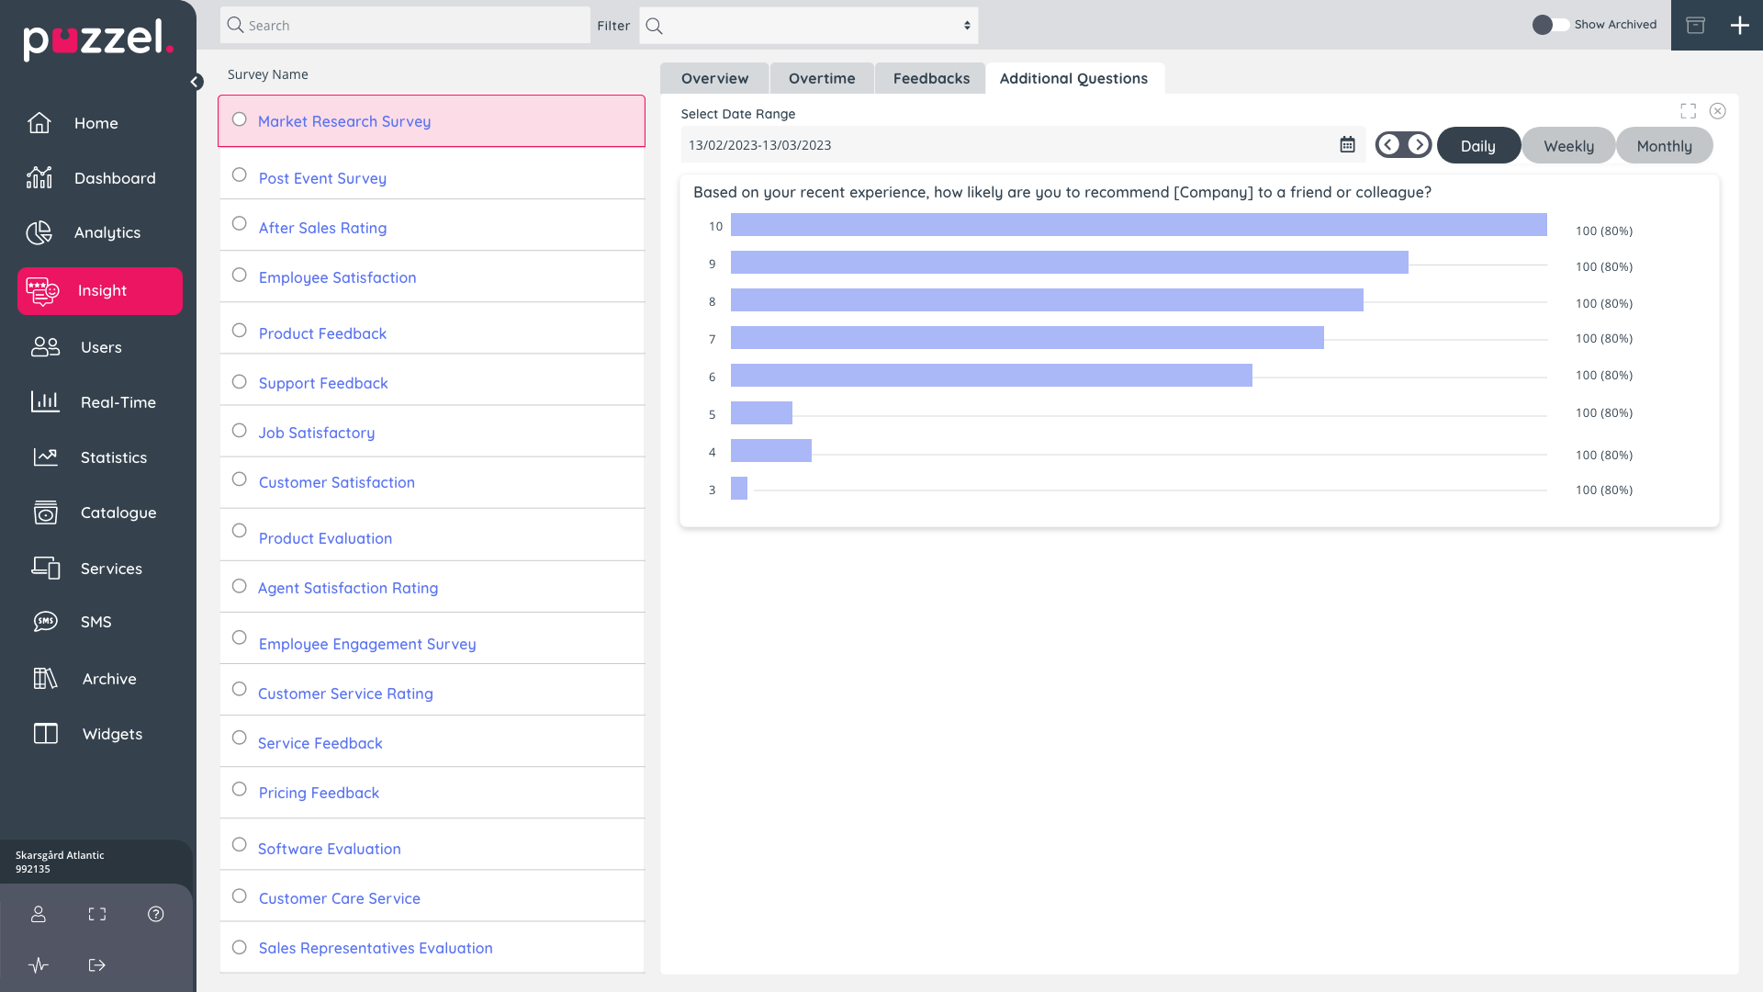Select the Customer Satisfaction radio button

click(240, 479)
